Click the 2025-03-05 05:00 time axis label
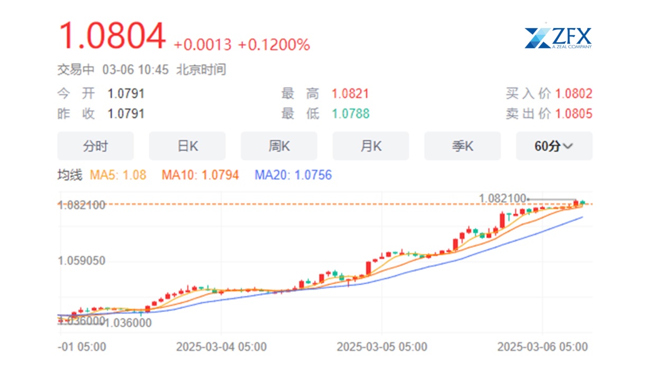 382,347
